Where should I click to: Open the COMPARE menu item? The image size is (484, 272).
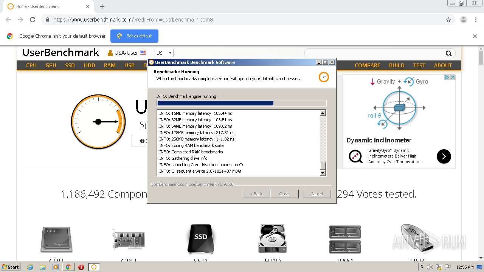pyautogui.click(x=368, y=65)
